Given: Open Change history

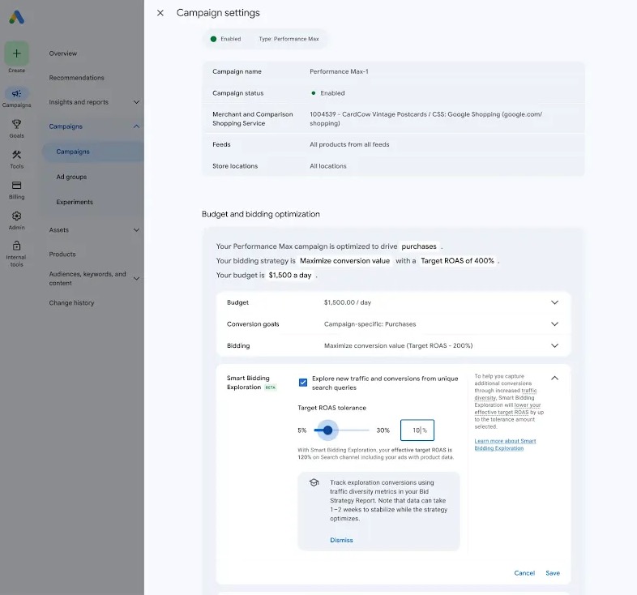Looking at the screenshot, I should pos(71,303).
